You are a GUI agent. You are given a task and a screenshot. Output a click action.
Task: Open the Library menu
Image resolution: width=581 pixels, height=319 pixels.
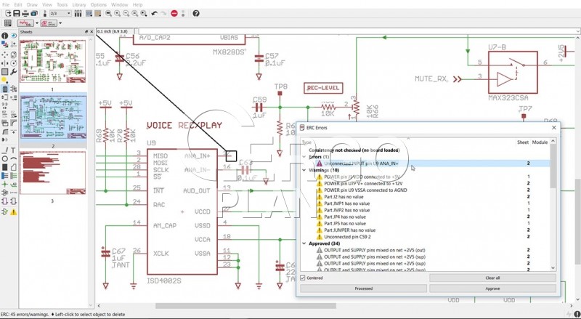[x=79, y=5]
